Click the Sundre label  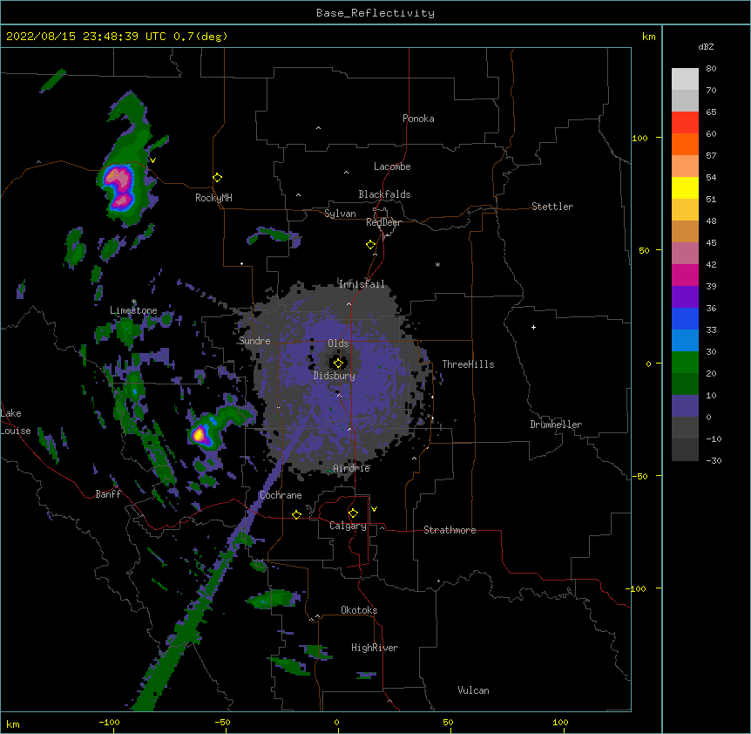point(254,341)
